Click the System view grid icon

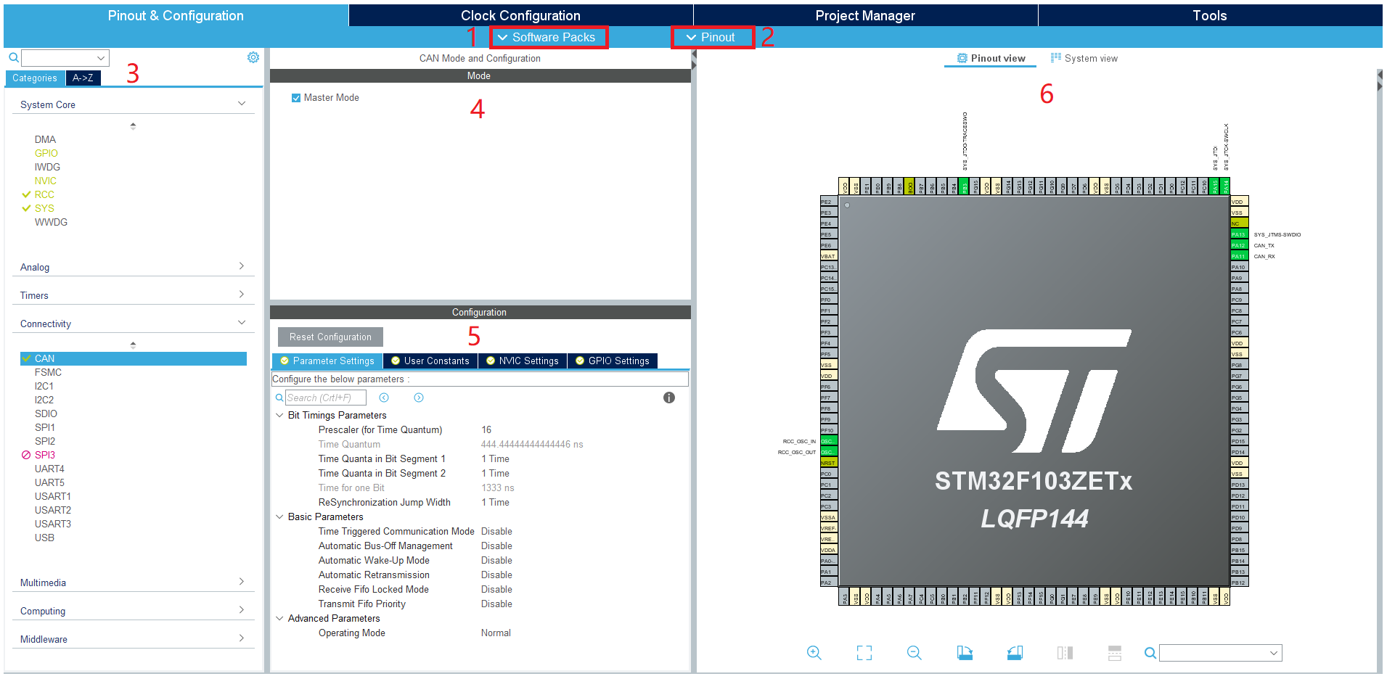coord(1056,57)
